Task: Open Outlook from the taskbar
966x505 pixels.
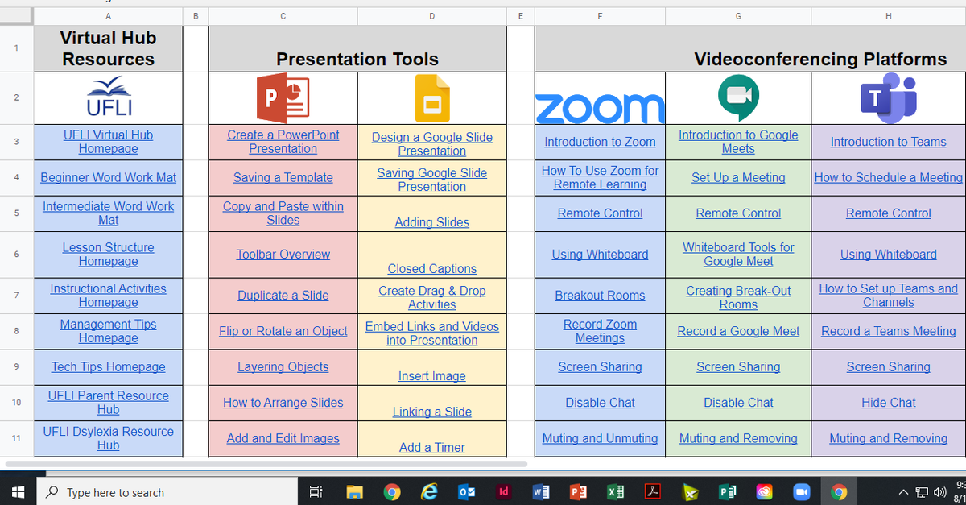Action: click(x=466, y=491)
